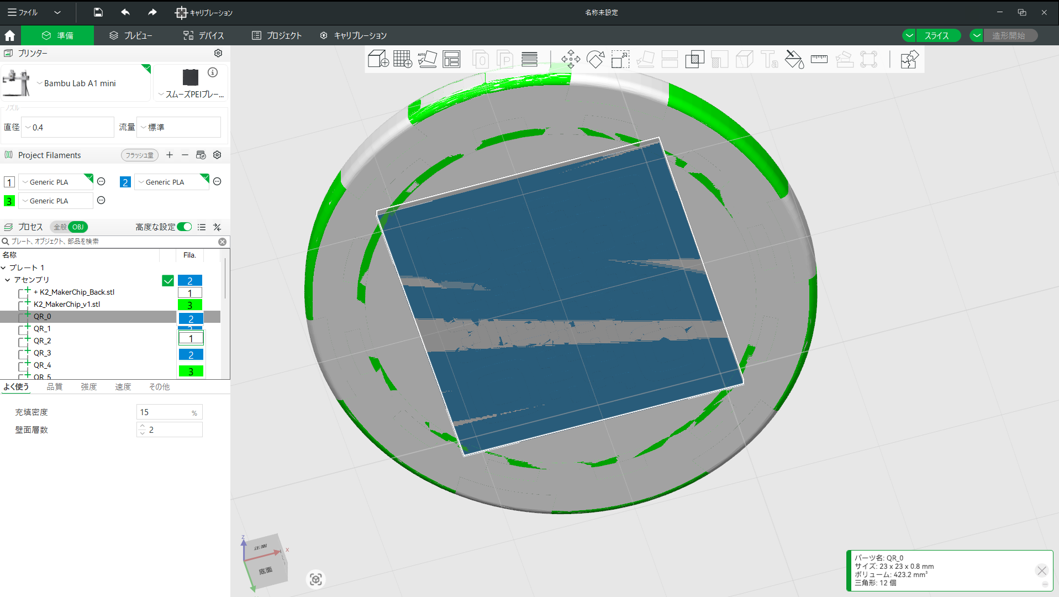1059x597 pixels.
Task: Click the フラッシュ量 button
Action: tap(140, 155)
